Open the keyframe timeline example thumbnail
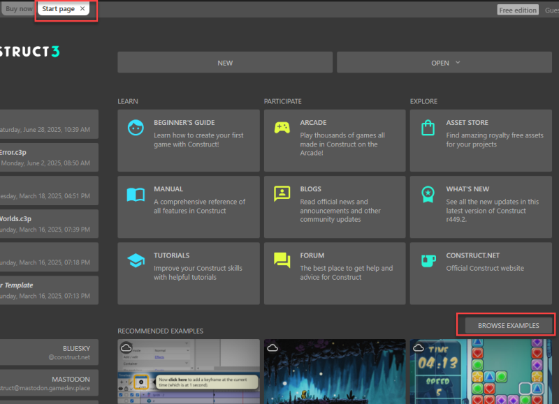The width and height of the screenshot is (559, 404). tap(189, 371)
